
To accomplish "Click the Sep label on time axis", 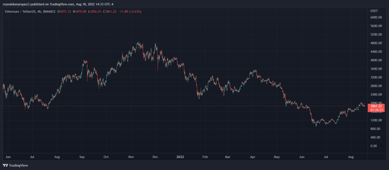I will pyautogui.click(x=82, y=157).
